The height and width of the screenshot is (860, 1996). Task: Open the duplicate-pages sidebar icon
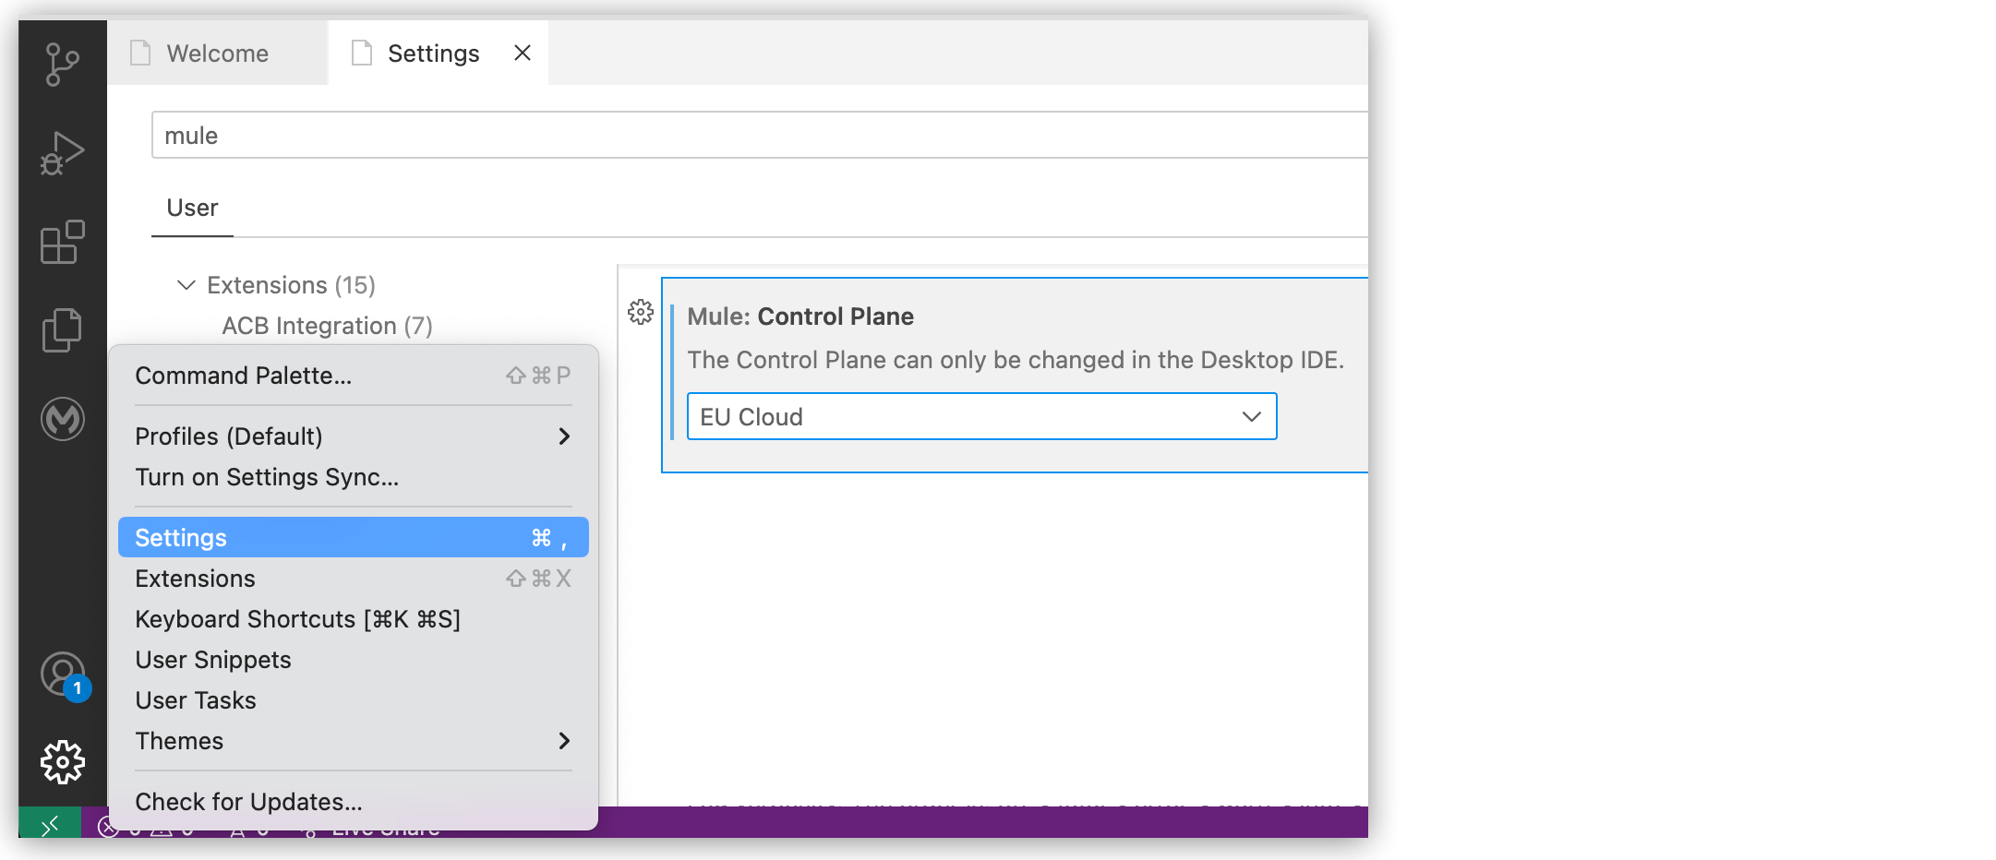(61, 330)
